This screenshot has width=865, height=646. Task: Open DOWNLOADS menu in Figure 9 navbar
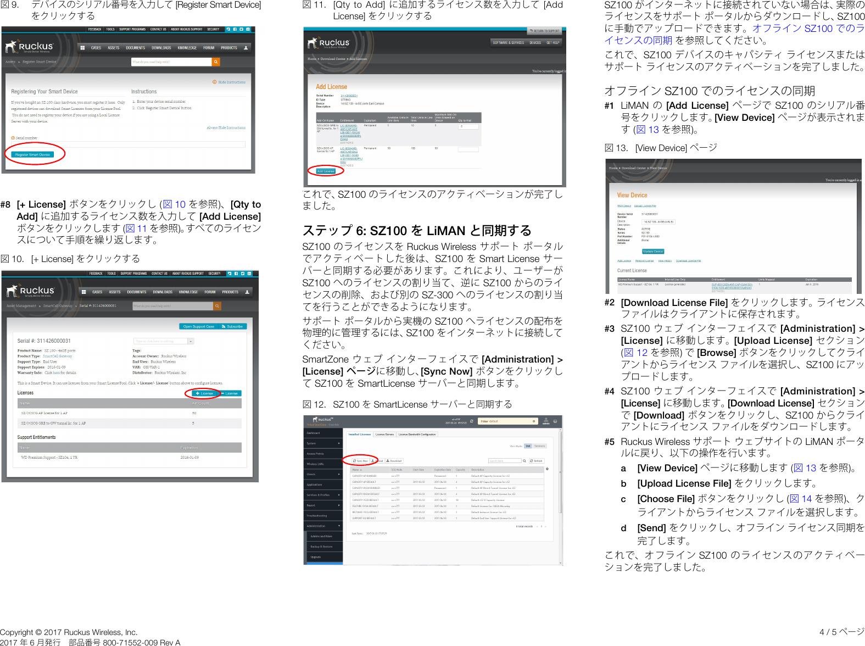161,48
